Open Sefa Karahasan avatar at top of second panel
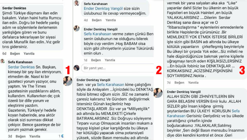The height and width of the screenshot is (140, 247). 77,3
